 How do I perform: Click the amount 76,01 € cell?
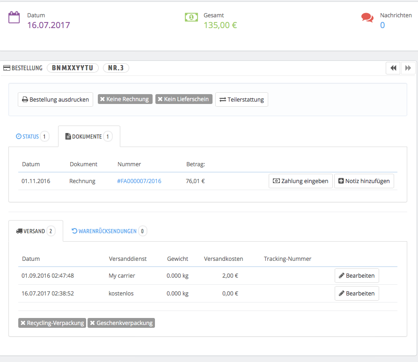(x=195, y=181)
